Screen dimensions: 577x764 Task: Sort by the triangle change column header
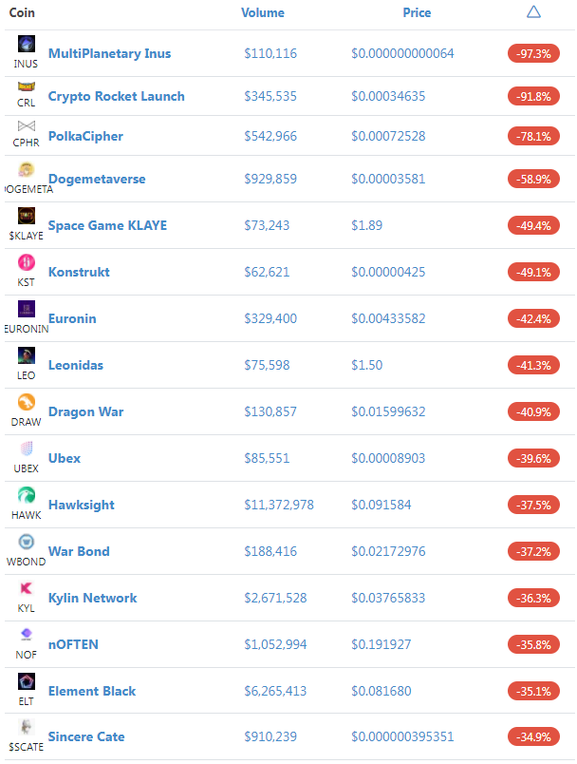click(533, 11)
